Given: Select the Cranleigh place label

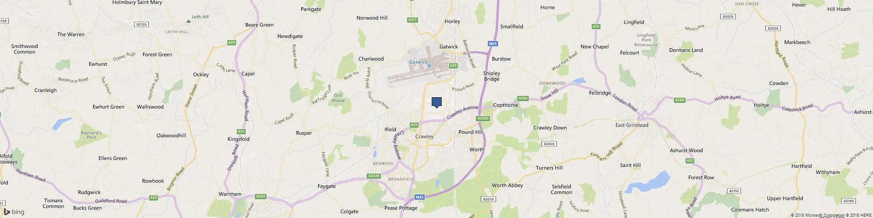Looking at the screenshot, I should coord(46,90).
